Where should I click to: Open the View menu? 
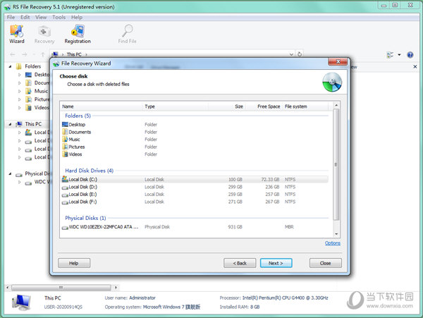(x=41, y=17)
